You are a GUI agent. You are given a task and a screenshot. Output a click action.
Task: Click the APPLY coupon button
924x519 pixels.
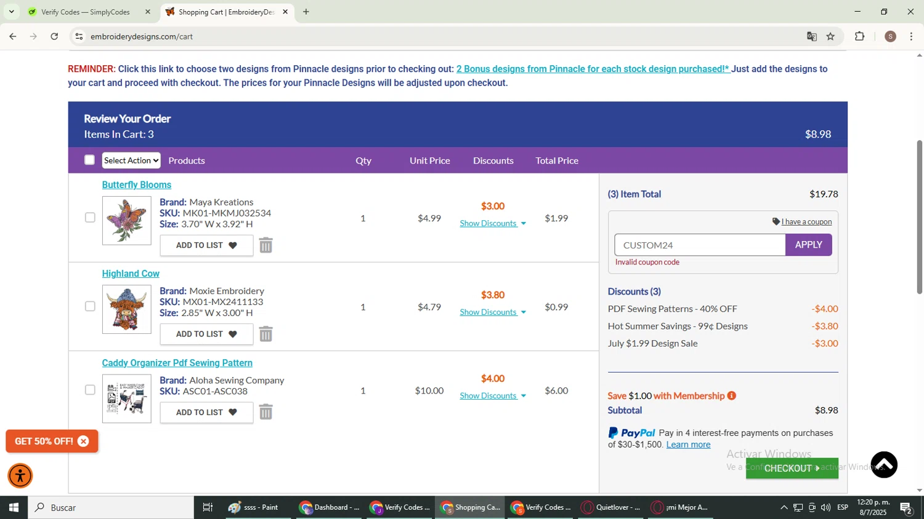(x=808, y=245)
